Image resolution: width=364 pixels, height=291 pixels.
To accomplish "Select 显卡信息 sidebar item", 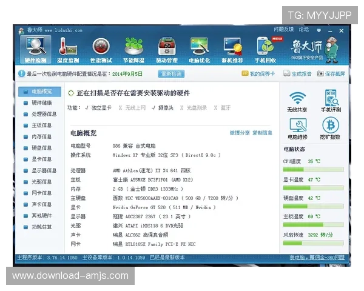I will (x=39, y=159).
